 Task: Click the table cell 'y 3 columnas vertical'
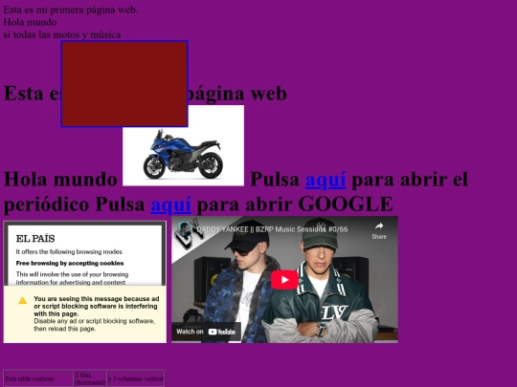[x=136, y=378]
